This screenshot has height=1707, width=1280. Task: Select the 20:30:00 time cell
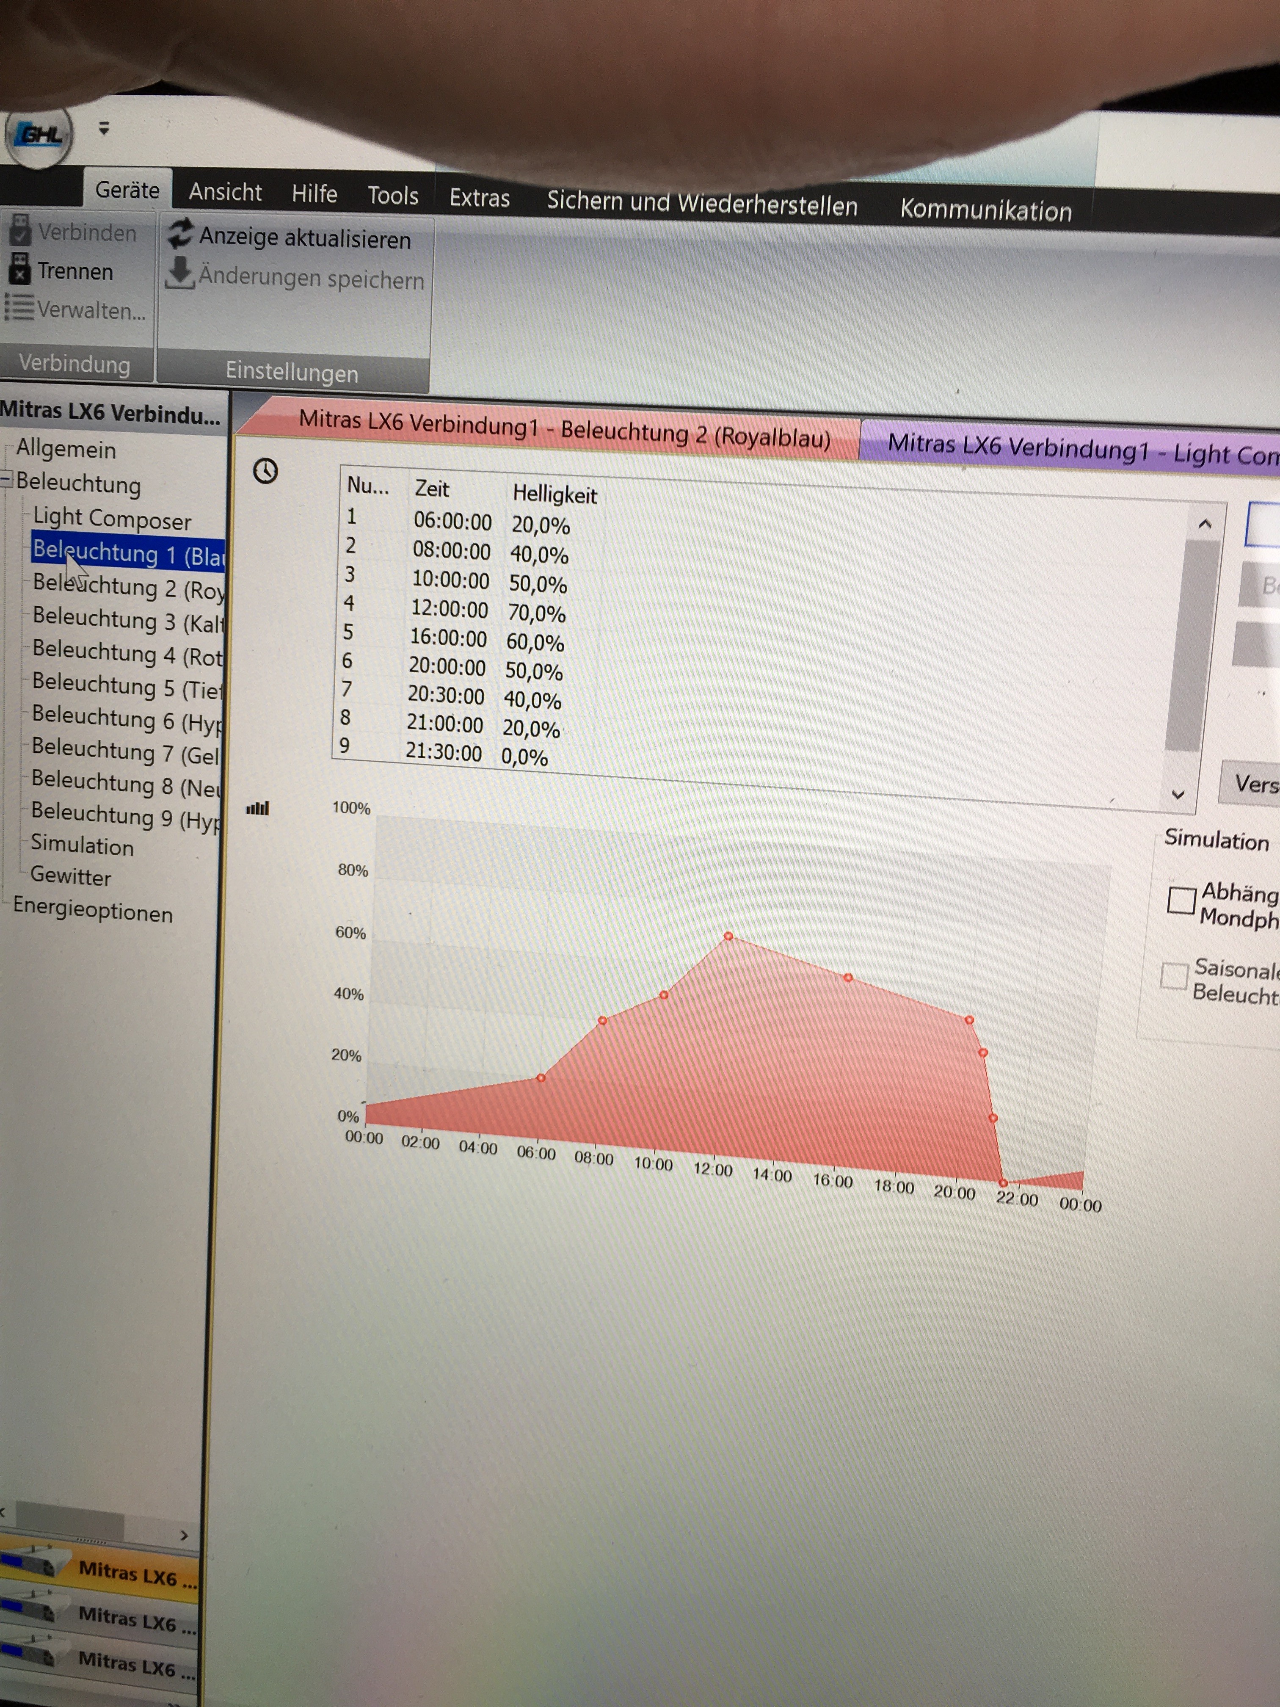point(446,695)
